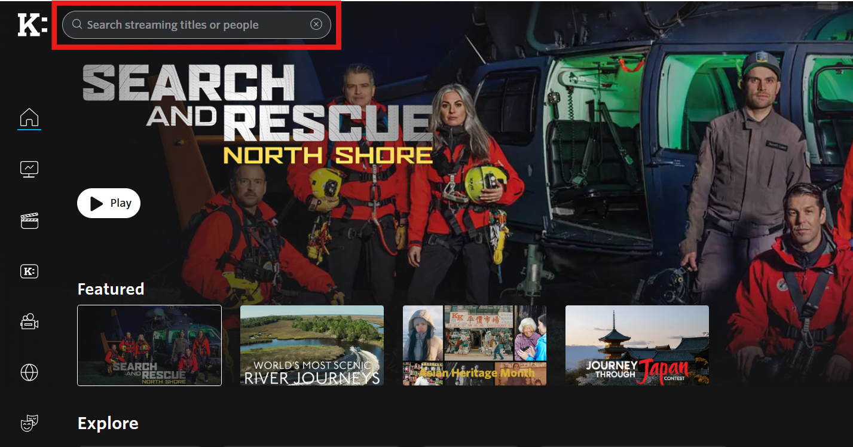The width and height of the screenshot is (853, 447).
Task: Select World's Most Scenic River Journeys thumbnail
Action: (x=312, y=345)
